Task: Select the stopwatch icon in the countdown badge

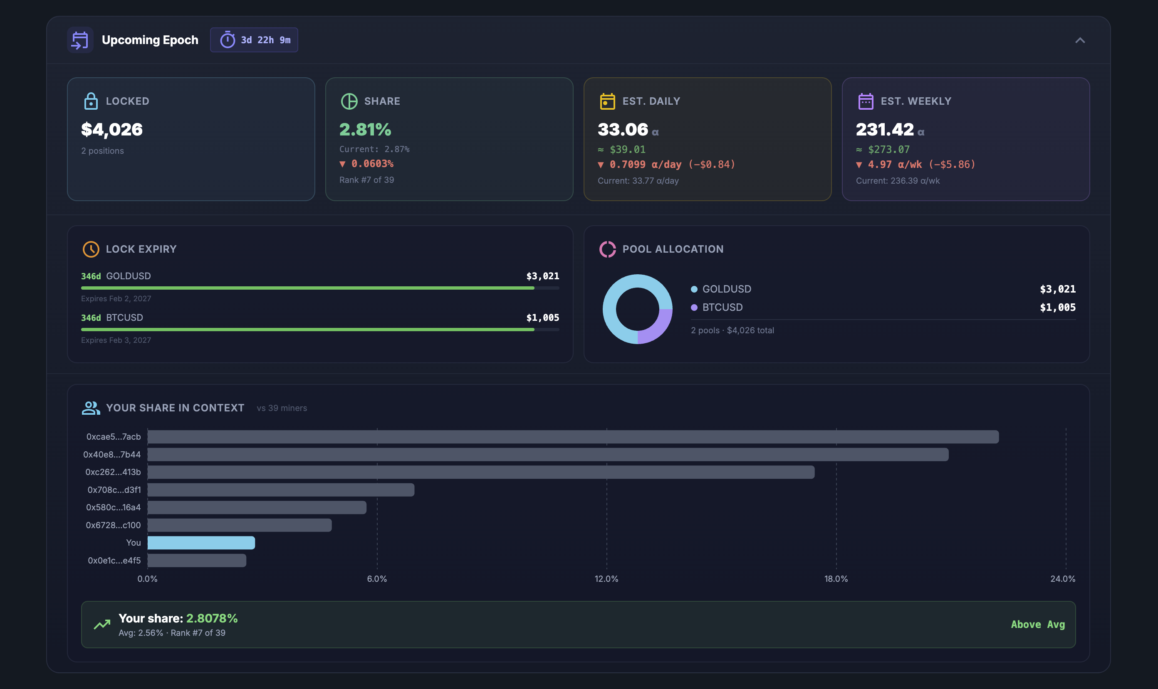Action: (x=227, y=40)
